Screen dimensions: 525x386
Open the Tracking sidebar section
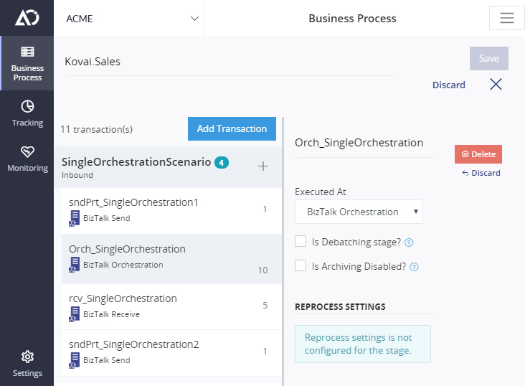[x=27, y=113]
